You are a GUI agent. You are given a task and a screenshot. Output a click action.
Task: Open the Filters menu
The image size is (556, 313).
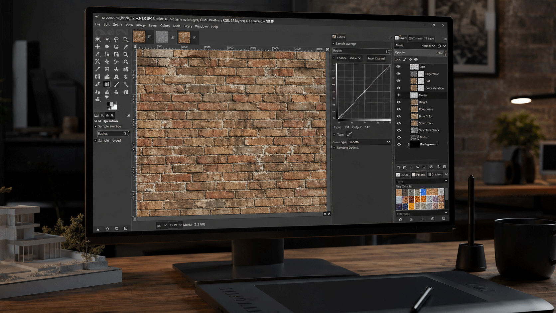188,26
